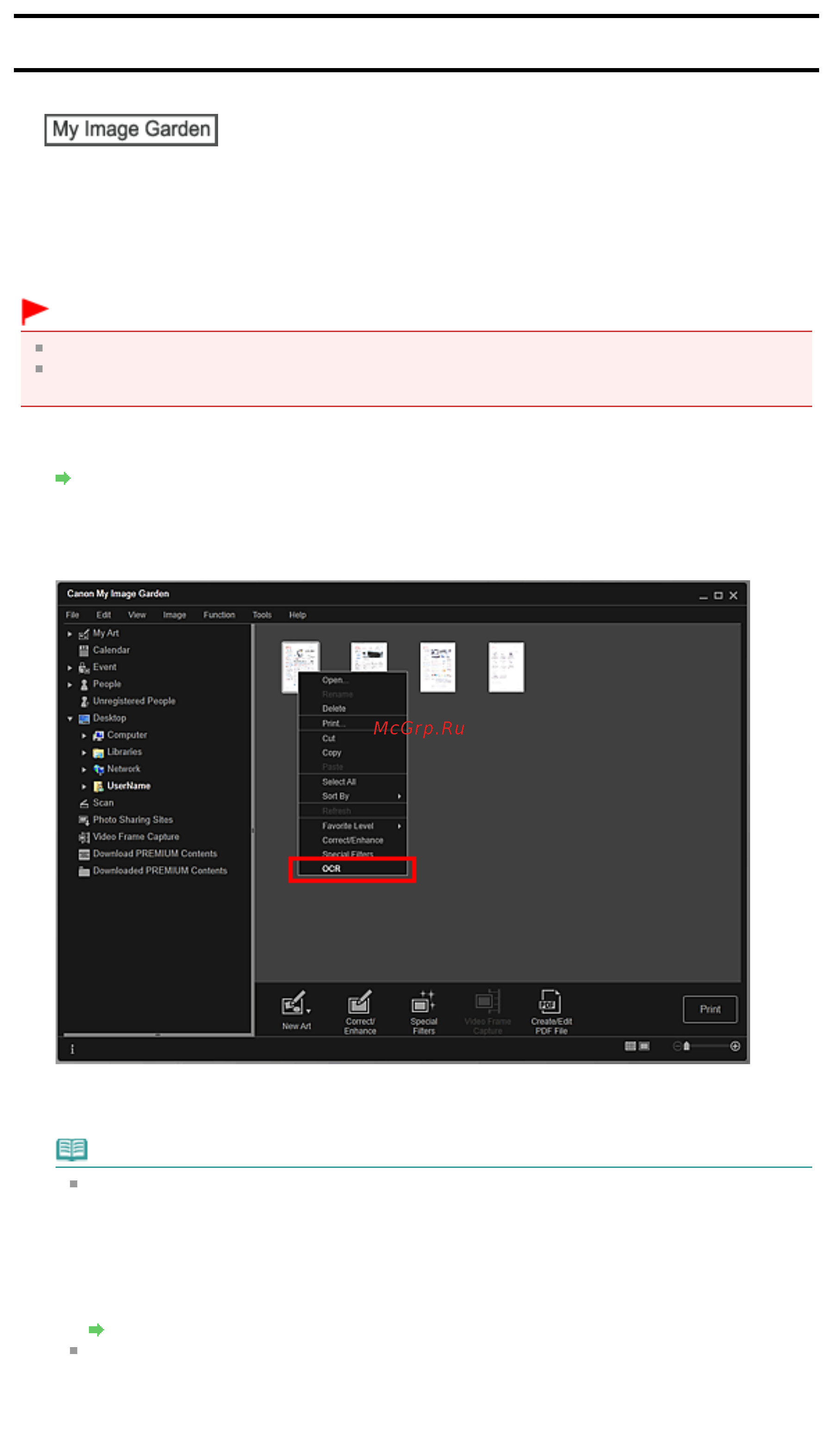The image size is (833, 1455).
Task: Select My Art in sidebar
Action: [x=106, y=633]
